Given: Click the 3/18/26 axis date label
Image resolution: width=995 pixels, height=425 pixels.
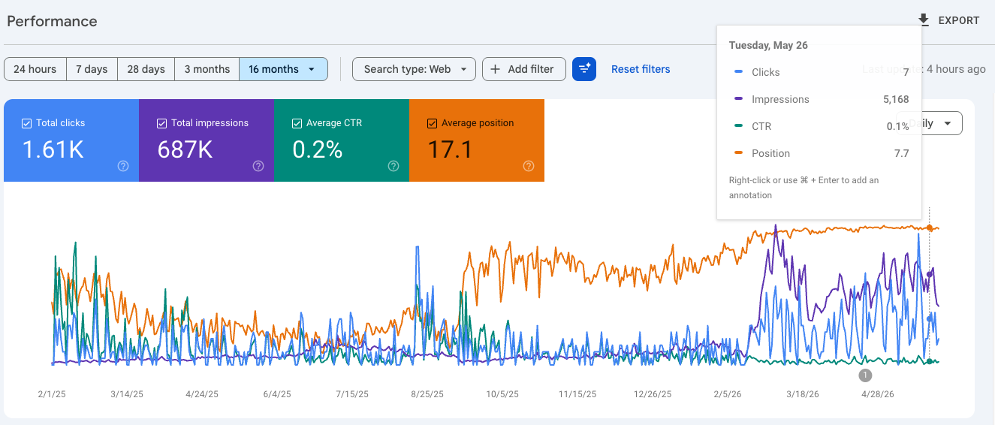Looking at the screenshot, I should [803, 393].
